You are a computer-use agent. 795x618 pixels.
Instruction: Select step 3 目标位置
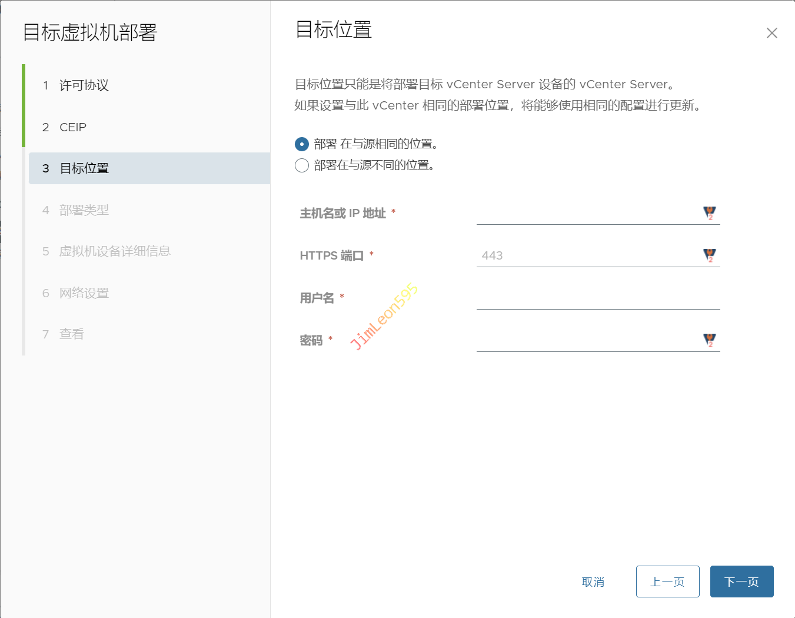84,168
